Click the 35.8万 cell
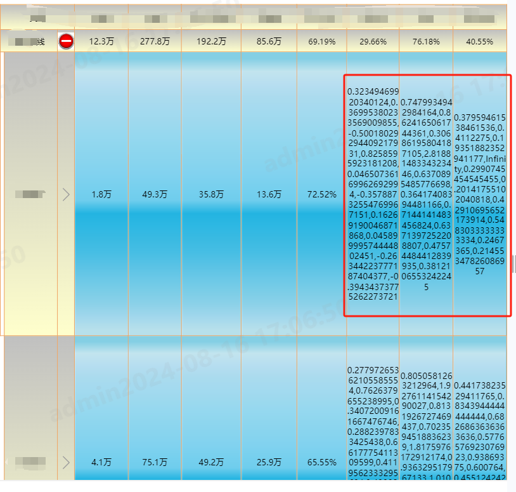 (x=211, y=194)
